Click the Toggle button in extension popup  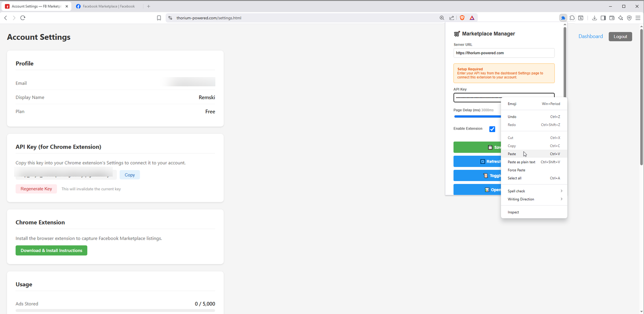477,175
